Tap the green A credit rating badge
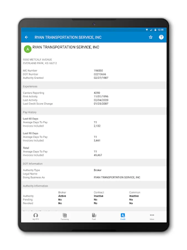The image size is (187, 250). 28,49
